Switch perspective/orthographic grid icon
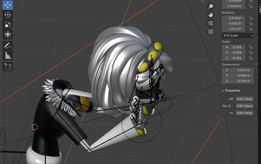Viewport: 261px width, 164px height. point(211,32)
